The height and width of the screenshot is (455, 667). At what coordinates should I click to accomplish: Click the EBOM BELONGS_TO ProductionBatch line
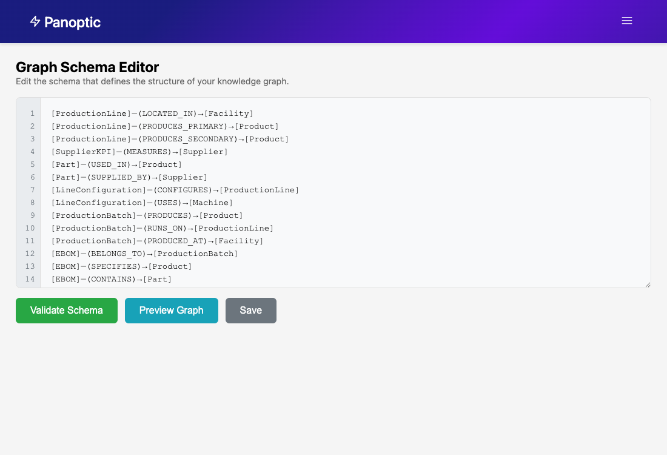[x=144, y=254]
